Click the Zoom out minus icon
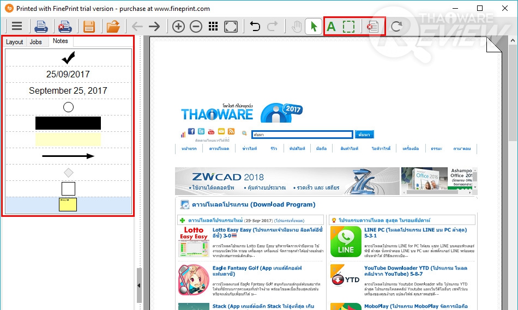 point(196,26)
